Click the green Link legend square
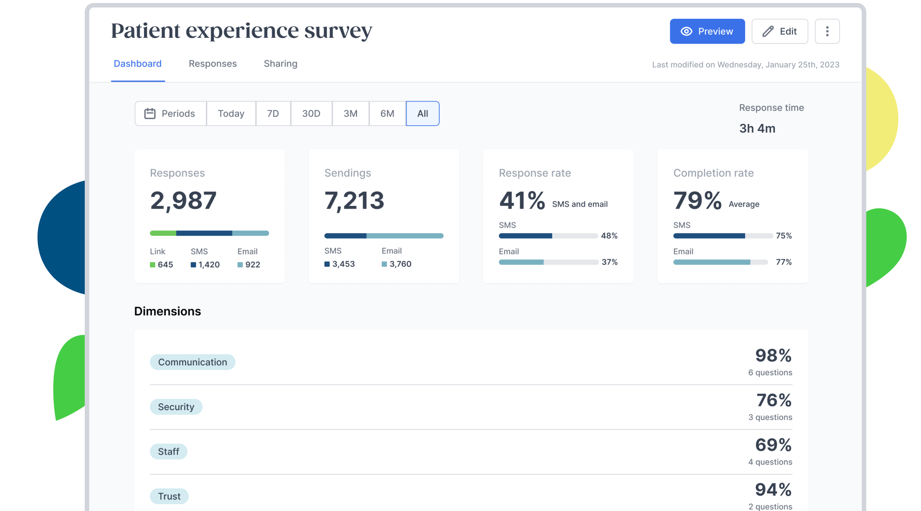The width and height of the screenshot is (921, 511). pyautogui.click(x=153, y=265)
